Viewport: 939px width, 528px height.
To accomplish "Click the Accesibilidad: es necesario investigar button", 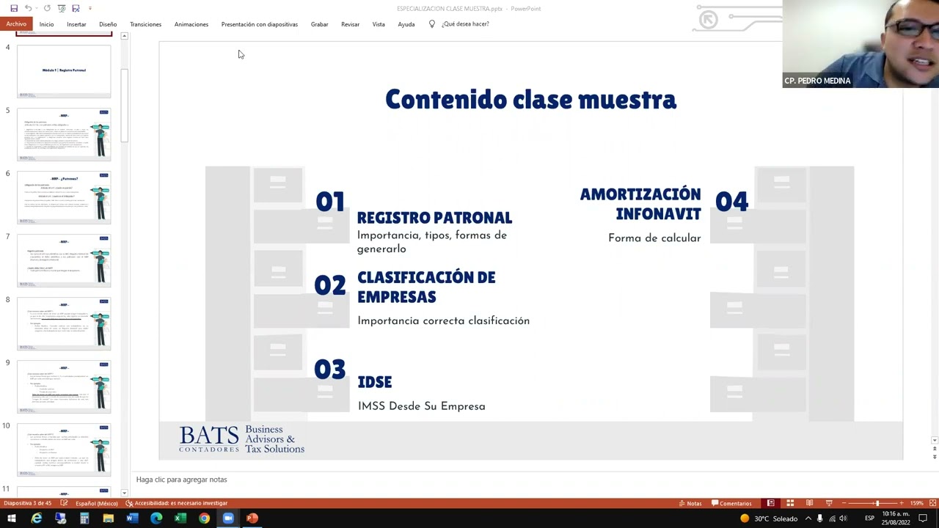I will (x=176, y=503).
